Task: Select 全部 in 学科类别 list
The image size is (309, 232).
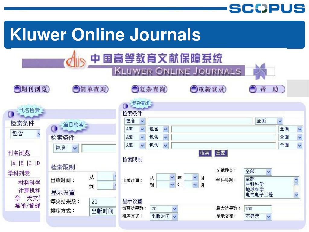Action: click(250, 179)
